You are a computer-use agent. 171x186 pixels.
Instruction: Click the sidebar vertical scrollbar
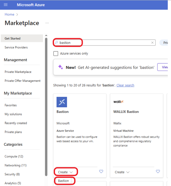46,107
